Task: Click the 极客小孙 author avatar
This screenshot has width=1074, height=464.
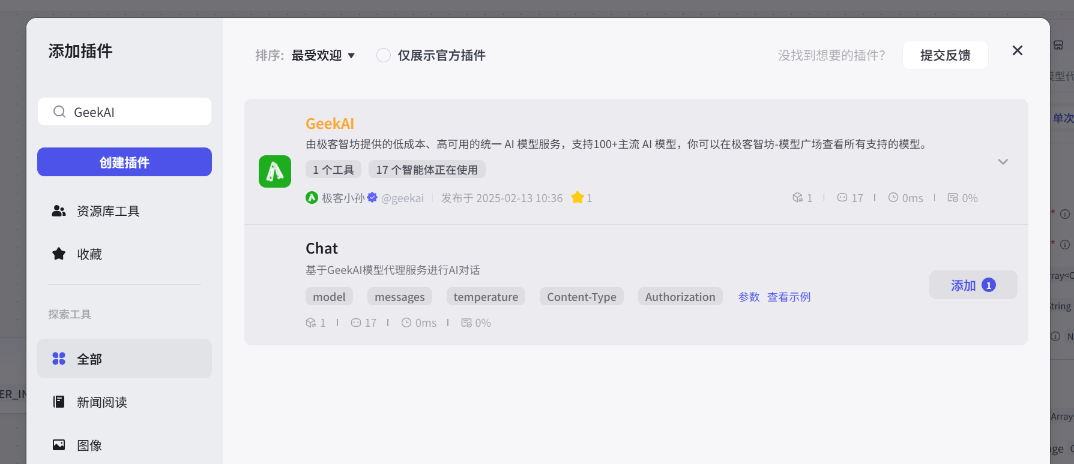Action: (x=312, y=198)
